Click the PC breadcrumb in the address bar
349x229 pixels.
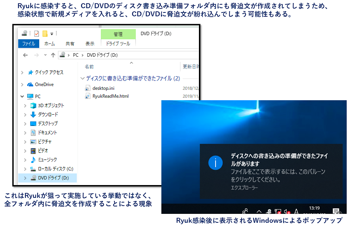[74, 55]
